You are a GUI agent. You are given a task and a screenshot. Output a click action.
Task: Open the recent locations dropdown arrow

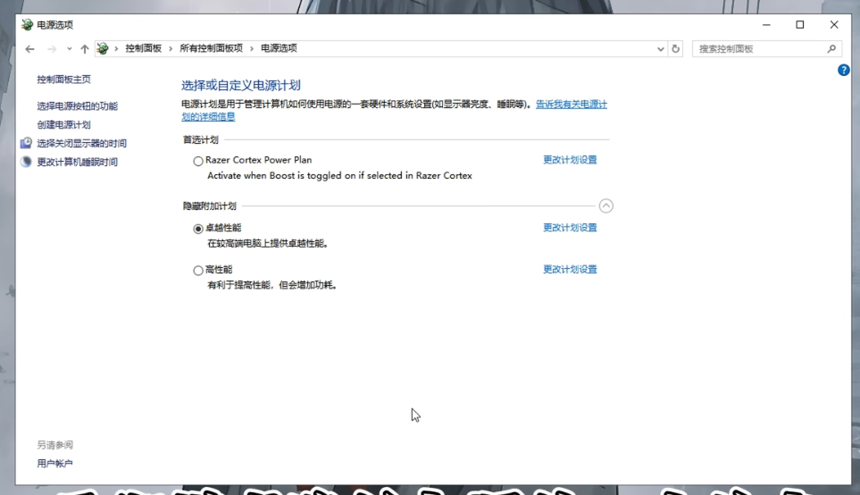[69, 49]
